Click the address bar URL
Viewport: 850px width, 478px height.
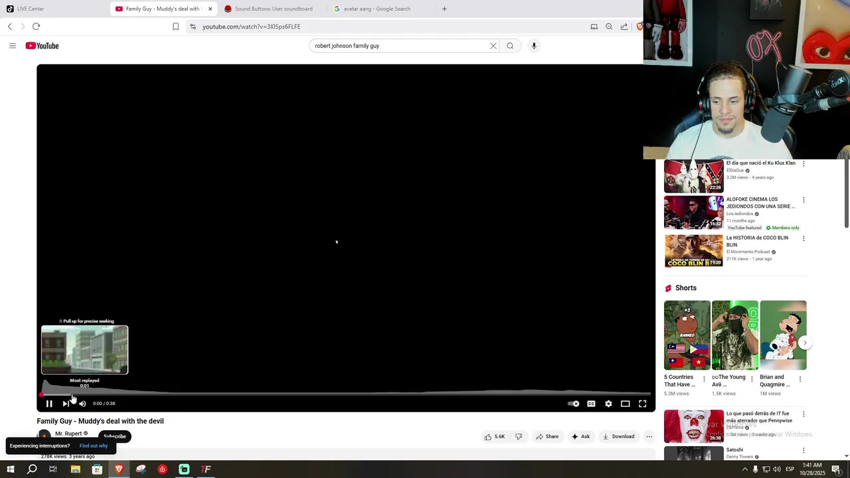click(x=252, y=27)
